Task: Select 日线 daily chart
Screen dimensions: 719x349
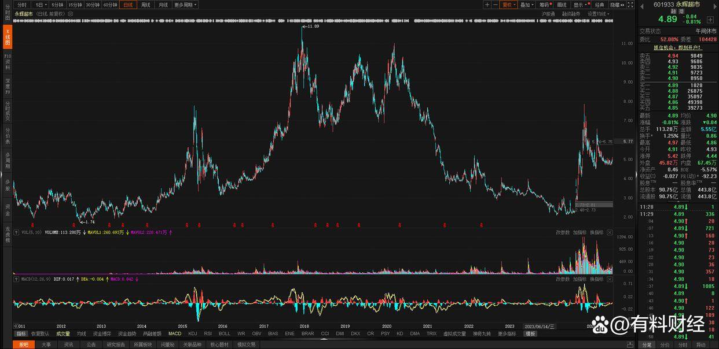Action: (128, 5)
